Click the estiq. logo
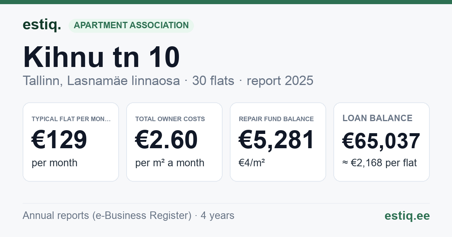This screenshot has height=237, width=452. [42, 25]
